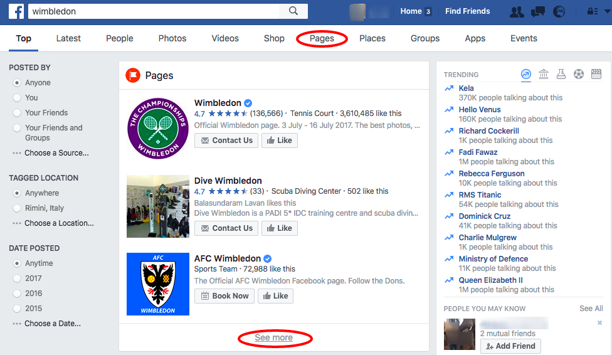Select the Anywhere location radio button
Screen dimensions: 612x355
point(17,193)
